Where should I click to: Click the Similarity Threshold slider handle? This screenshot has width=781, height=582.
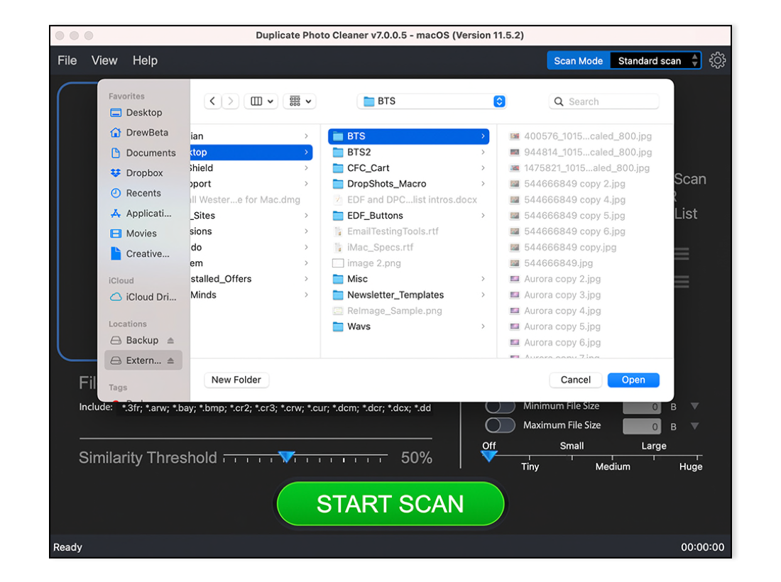pyautogui.click(x=286, y=456)
